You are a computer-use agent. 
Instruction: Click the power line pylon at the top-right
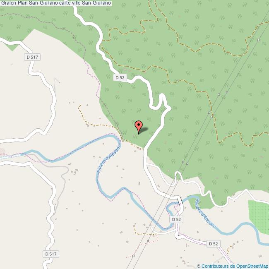click(258, 40)
